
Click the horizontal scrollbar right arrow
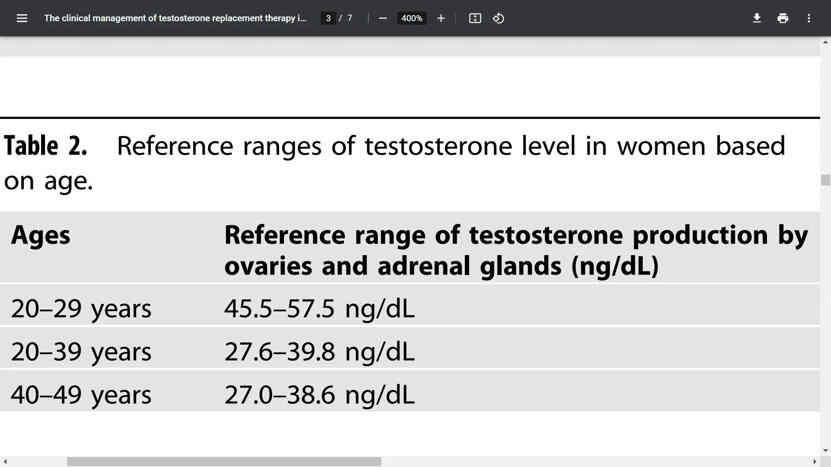point(815,462)
